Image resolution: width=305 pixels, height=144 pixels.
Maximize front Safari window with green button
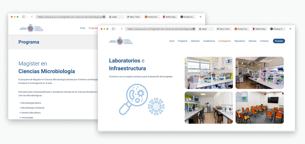click(107, 29)
